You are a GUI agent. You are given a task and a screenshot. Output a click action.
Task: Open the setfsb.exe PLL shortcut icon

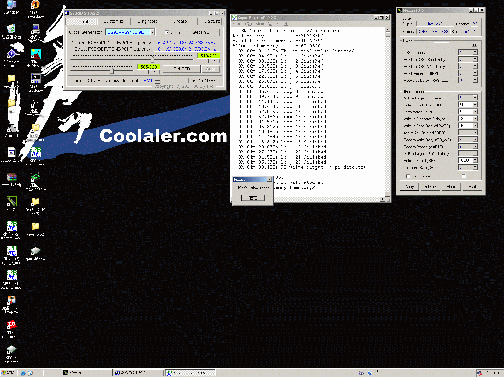[35, 82]
